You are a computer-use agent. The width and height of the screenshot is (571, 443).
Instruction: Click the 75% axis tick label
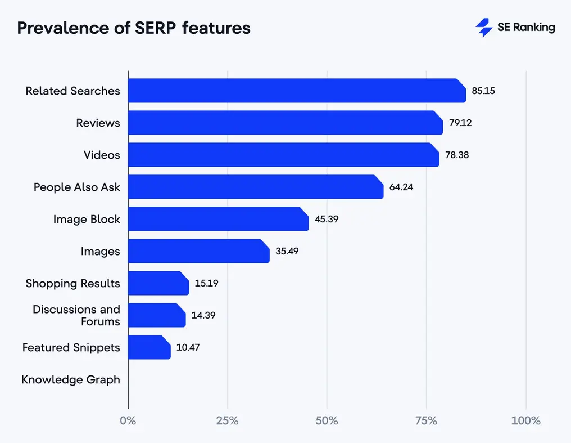point(427,420)
